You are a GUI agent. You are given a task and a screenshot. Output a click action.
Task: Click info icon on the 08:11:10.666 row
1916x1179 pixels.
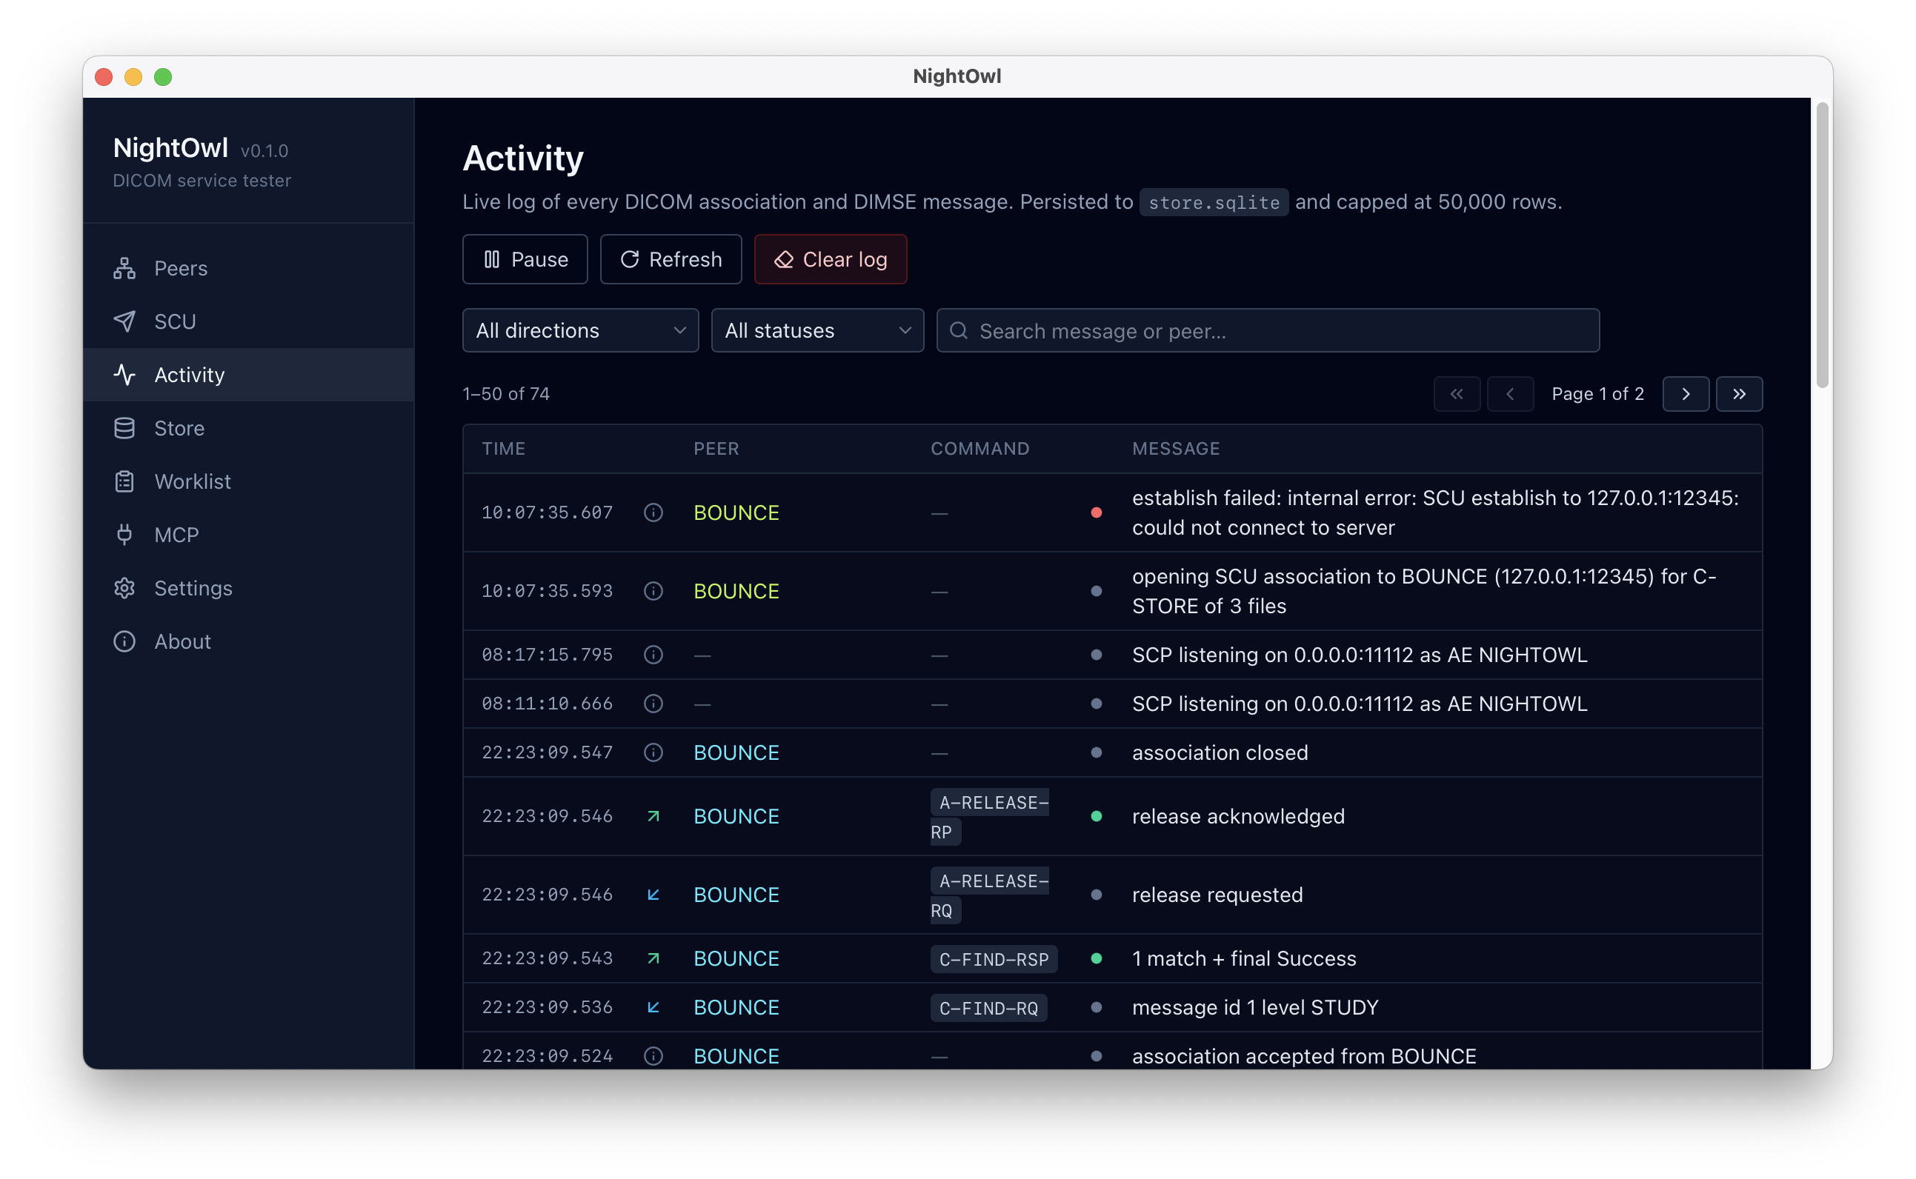[x=653, y=704]
